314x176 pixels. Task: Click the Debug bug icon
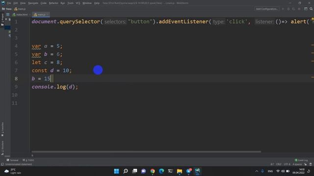pos(288,9)
